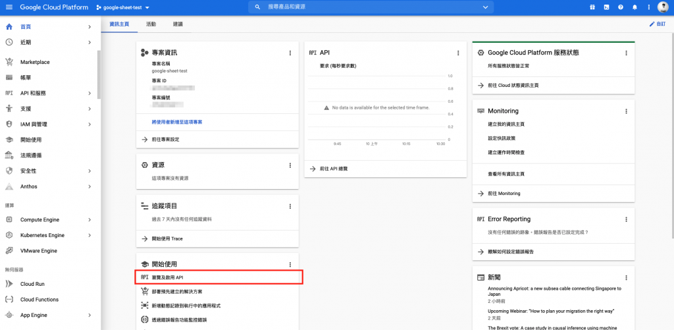Viewport: 674px width, 330px height.
Task: Expand 支援 submenu chevron
Action: pos(90,109)
